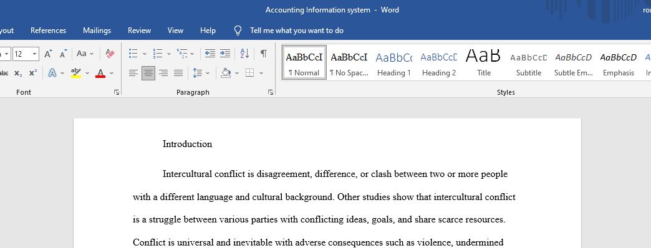651x248 pixels.
Task: Open Font dialog launcher
Action: pos(117,92)
